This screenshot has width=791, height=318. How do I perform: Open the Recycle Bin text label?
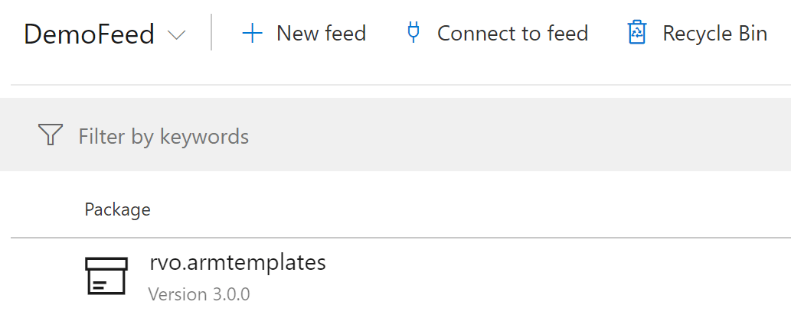[714, 34]
